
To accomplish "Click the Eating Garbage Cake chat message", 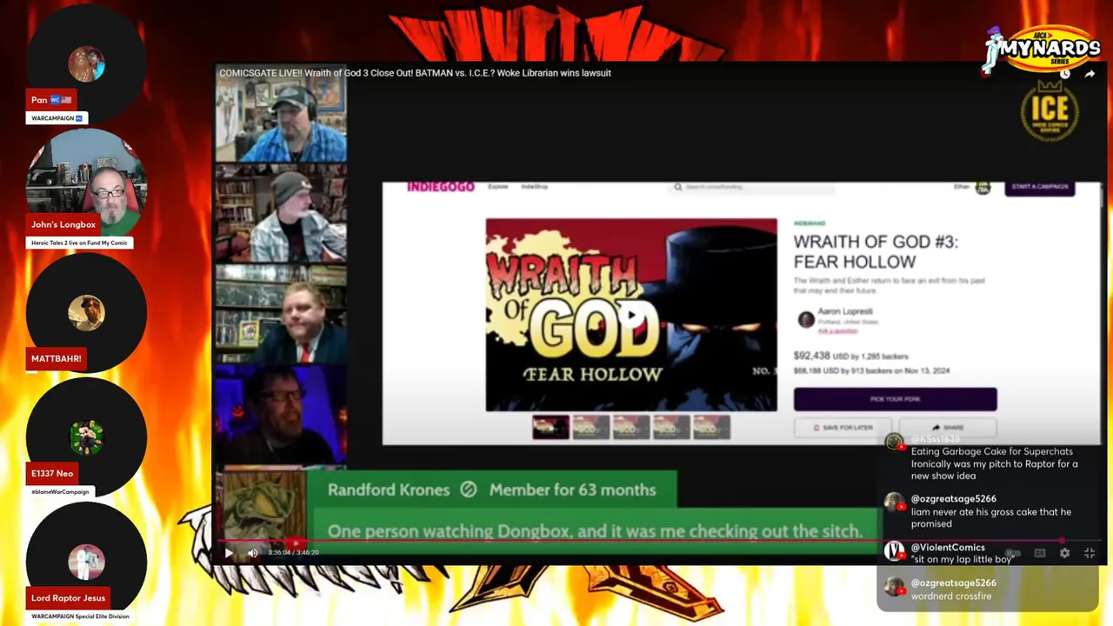I will (x=995, y=463).
